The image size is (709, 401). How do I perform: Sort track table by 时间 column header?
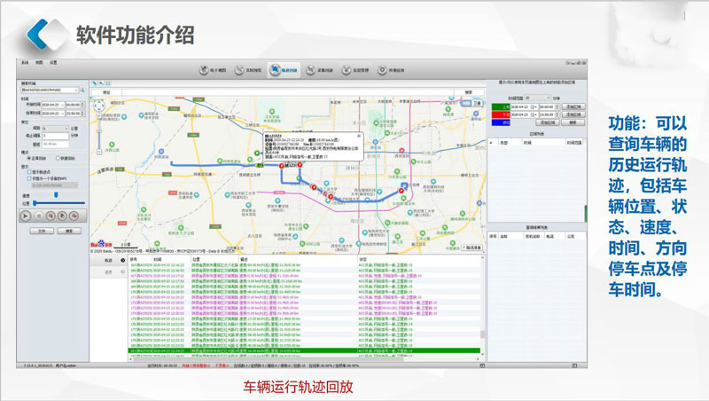(x=171, y=259)
